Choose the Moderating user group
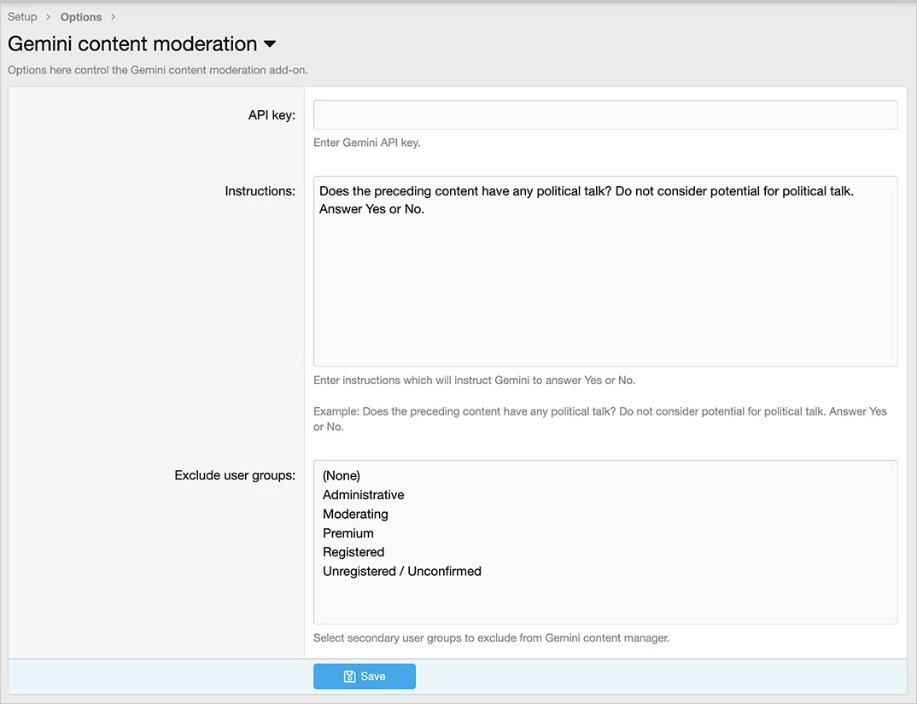 point(355,514)
